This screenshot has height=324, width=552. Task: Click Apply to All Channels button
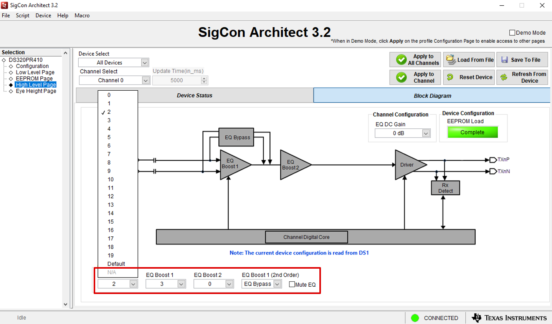pos(415,60)
